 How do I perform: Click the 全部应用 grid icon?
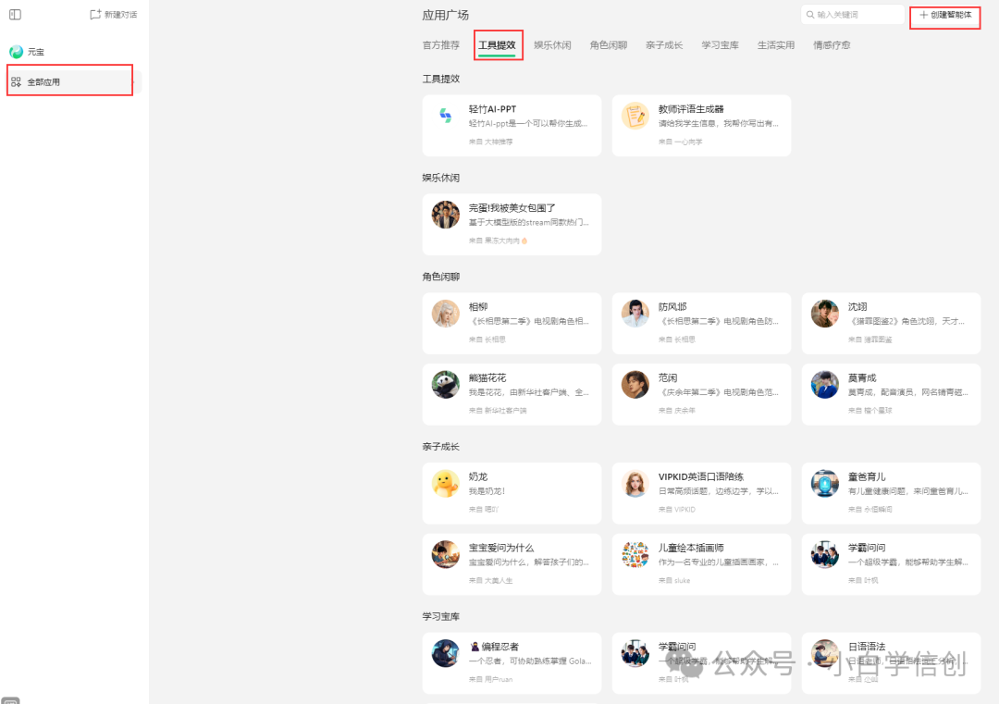(x=16, y=81)
